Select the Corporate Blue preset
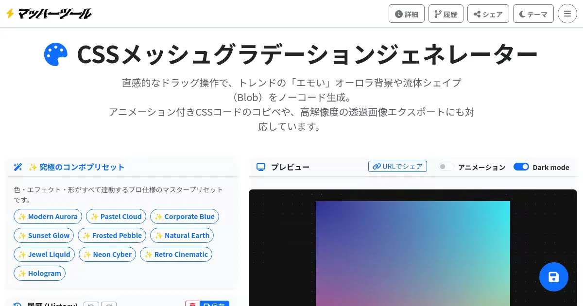Screen dimensions: 583x306 (185, 217)
